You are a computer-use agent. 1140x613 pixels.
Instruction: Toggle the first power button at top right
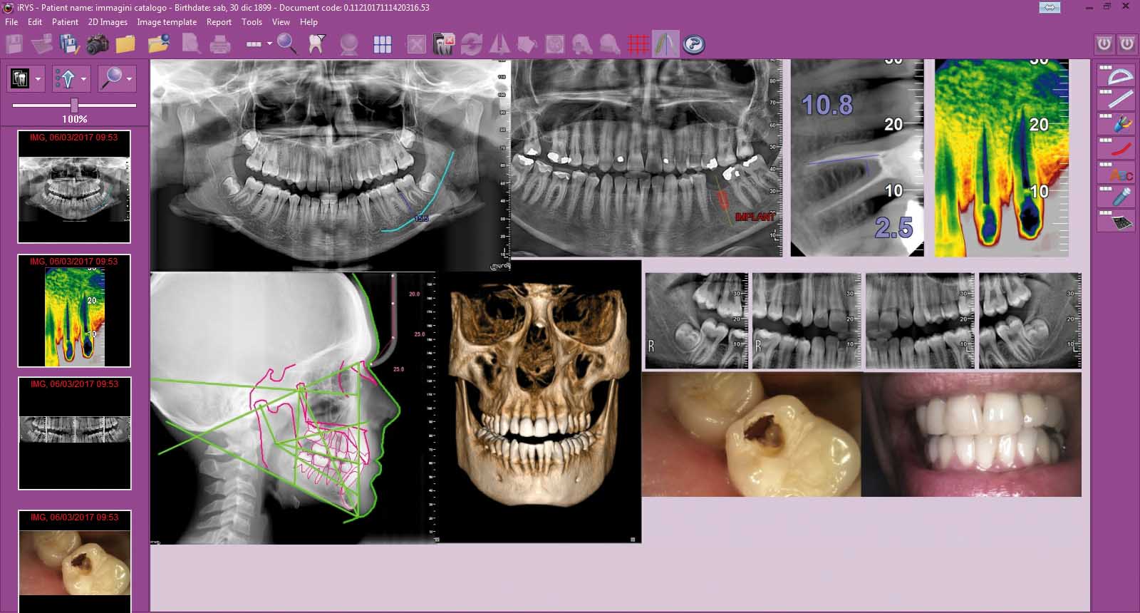[1104, 44]
